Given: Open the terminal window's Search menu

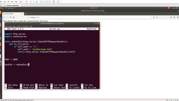Looking at the screenshot, I should (x=19, y=26).
